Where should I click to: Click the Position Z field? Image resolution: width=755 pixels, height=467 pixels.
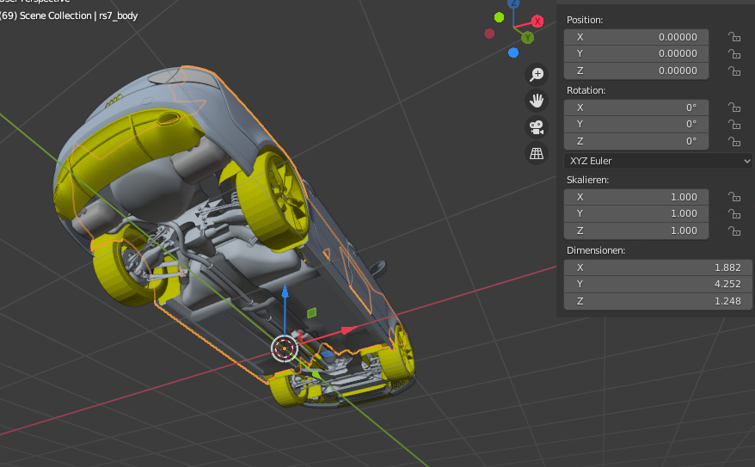636,71
